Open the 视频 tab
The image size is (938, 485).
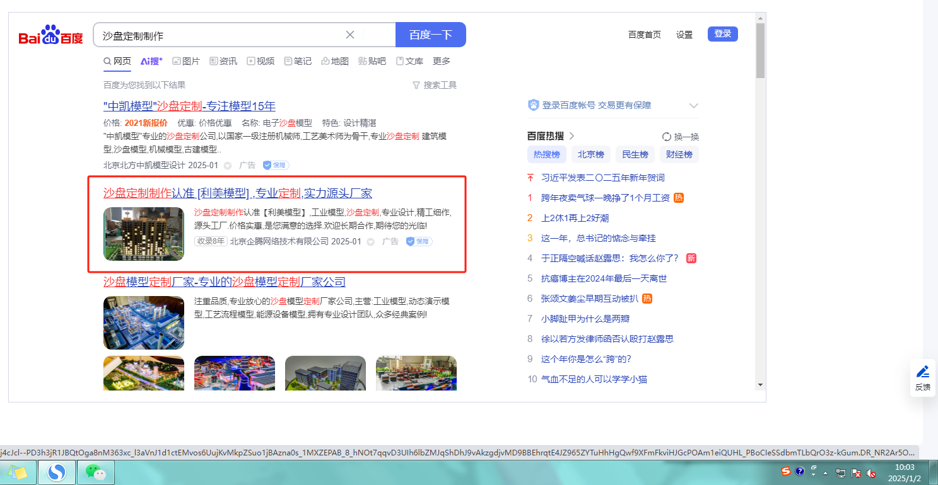tap(261, 61)
